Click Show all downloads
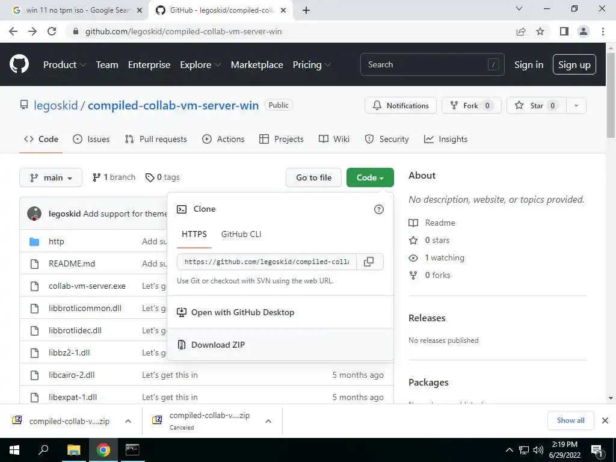 coord(570,420)
